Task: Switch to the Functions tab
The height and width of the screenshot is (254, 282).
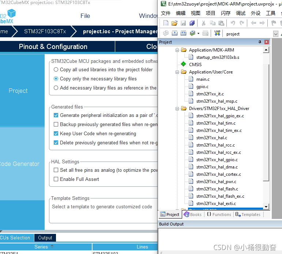Action: (x=219, y=215)
